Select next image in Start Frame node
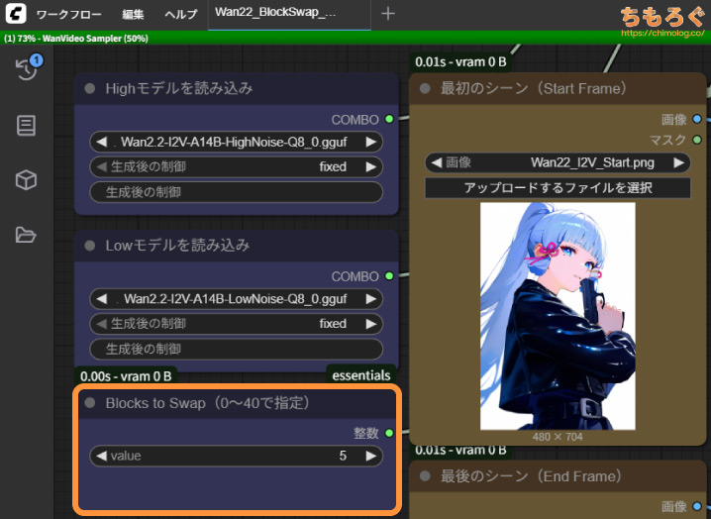The height and width of the screenshot is (519, 711). coord(678,162)
